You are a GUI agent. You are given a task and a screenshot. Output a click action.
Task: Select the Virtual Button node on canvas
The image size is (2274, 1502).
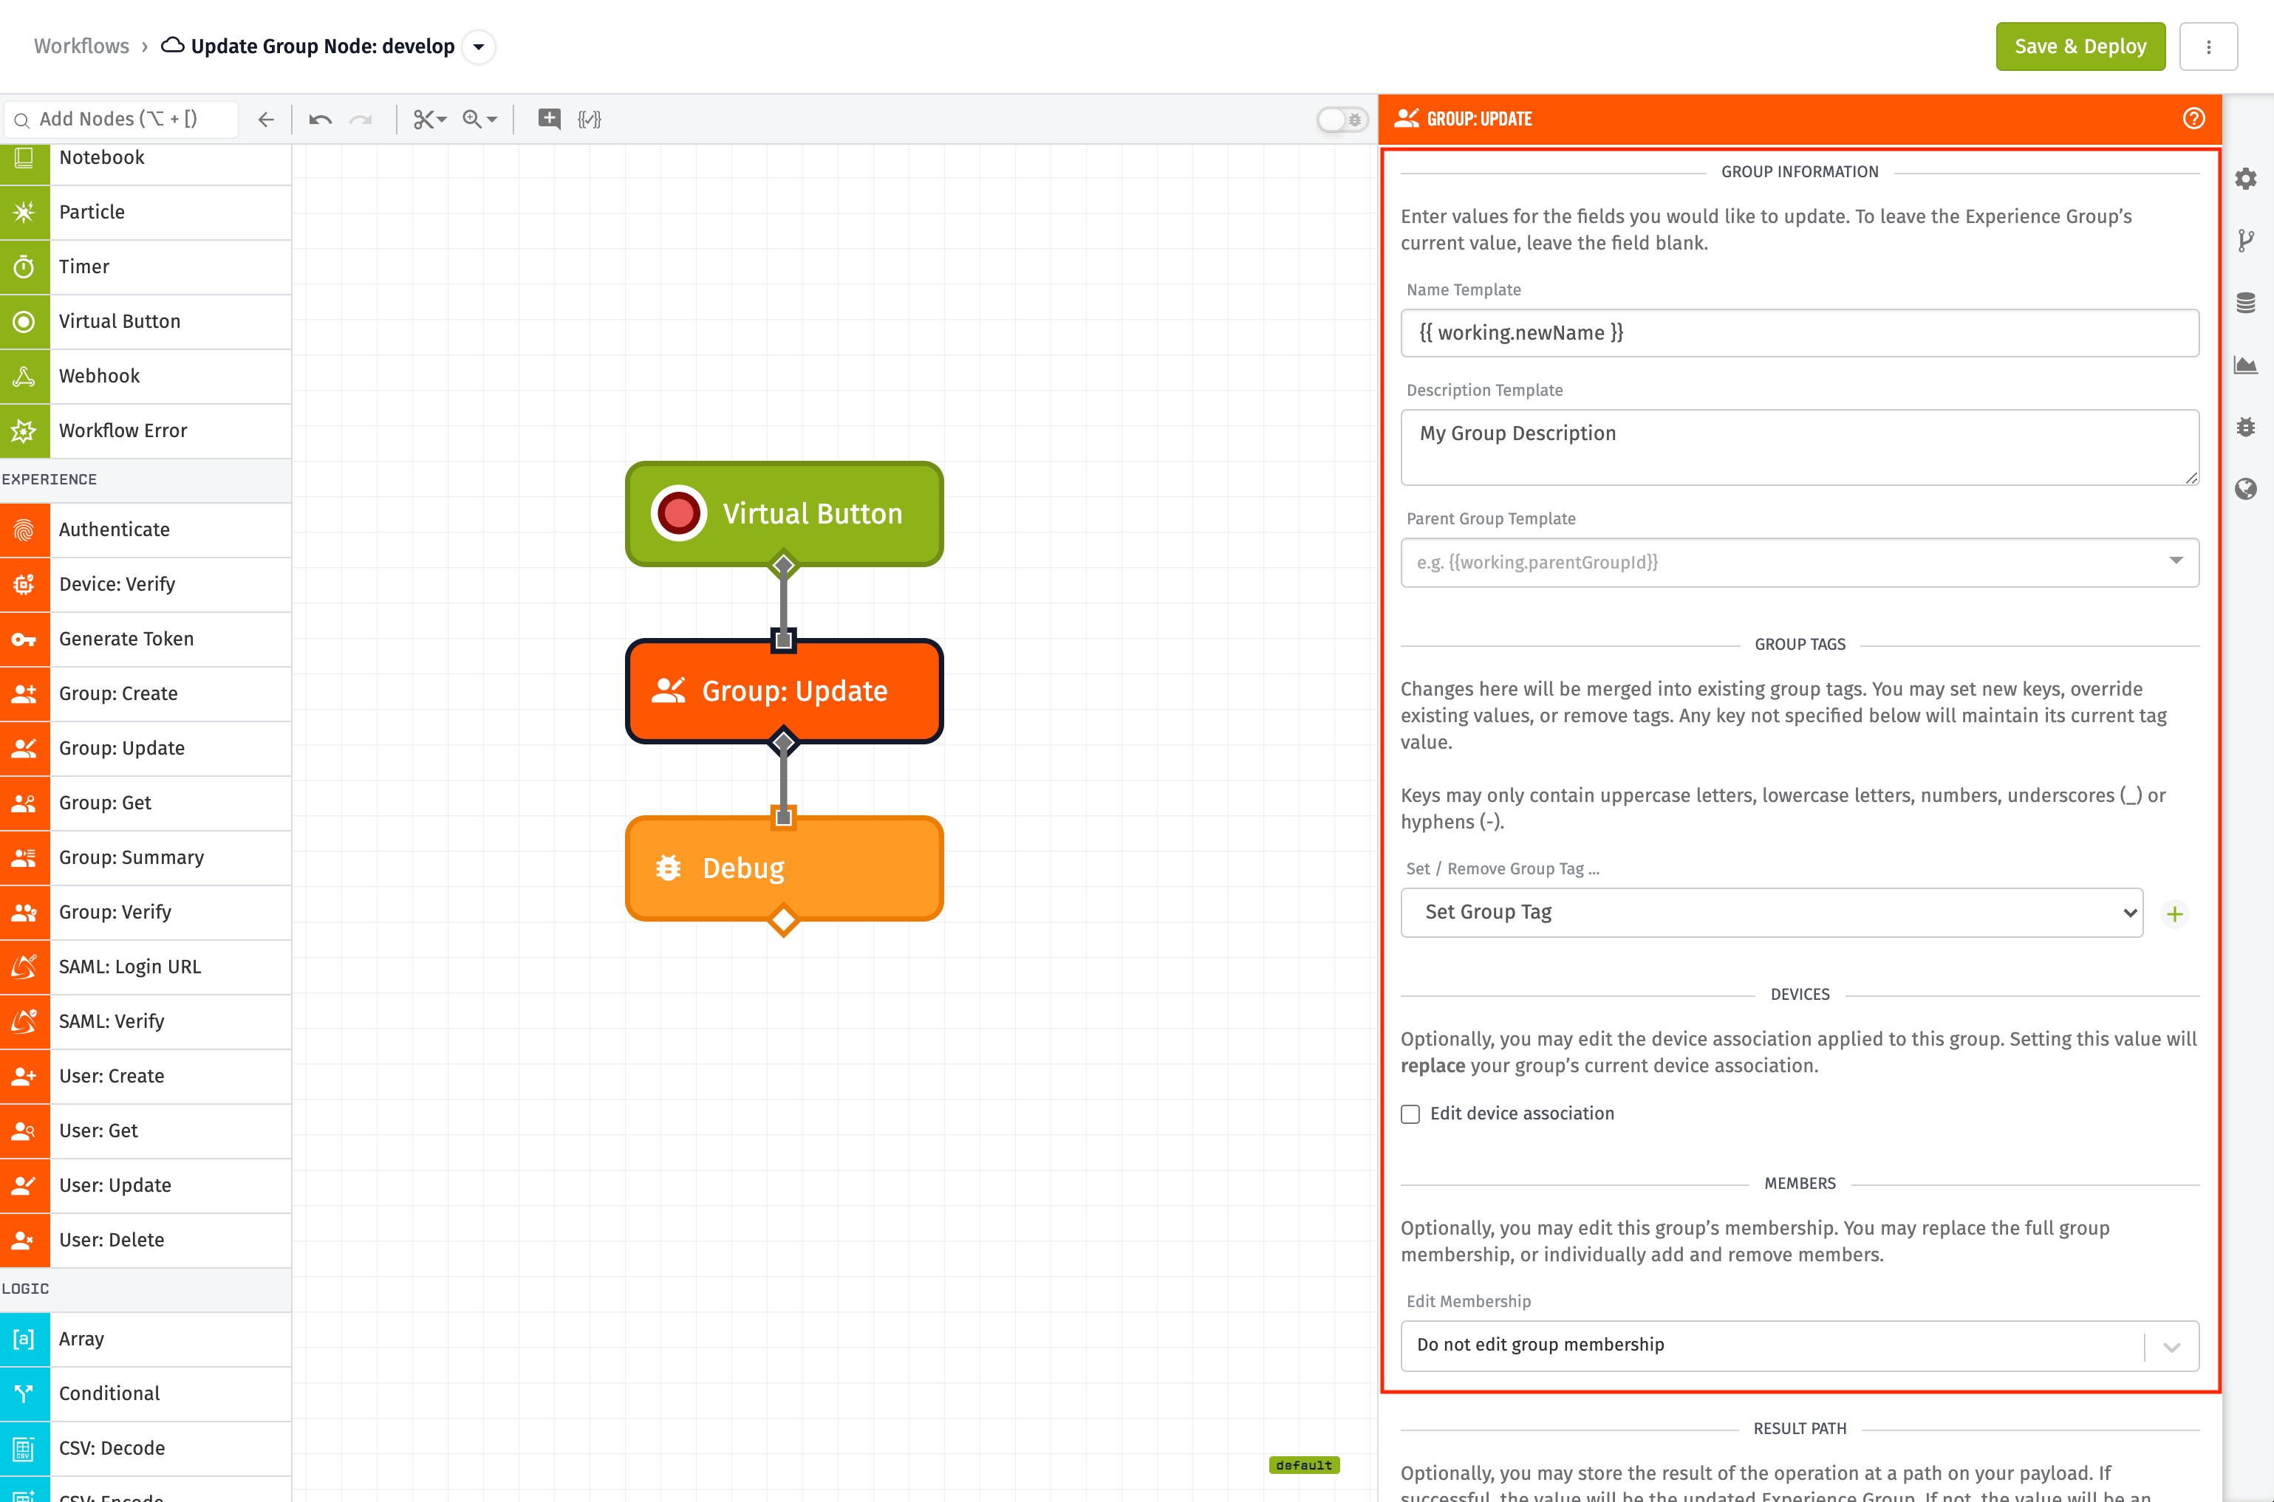[783, 513]
